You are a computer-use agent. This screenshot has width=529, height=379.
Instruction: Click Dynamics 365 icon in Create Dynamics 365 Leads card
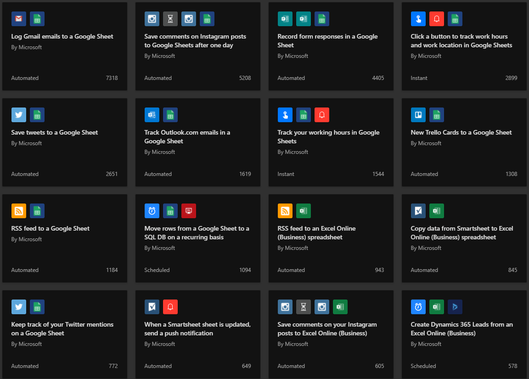455,307
